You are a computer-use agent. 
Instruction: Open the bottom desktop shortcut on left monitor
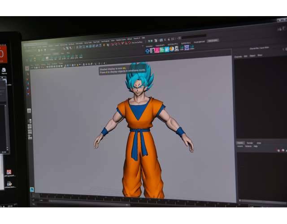click(x=9, y=185)
